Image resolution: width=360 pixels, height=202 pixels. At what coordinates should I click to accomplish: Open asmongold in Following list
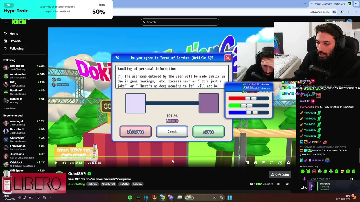(x=24, y=67)
